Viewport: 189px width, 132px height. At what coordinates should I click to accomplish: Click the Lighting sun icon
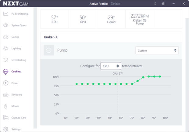point(6,48)
